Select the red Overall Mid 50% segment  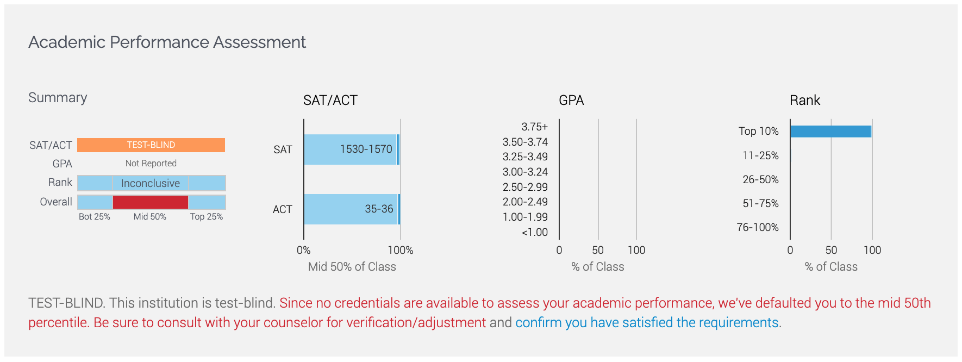[151, 202]
